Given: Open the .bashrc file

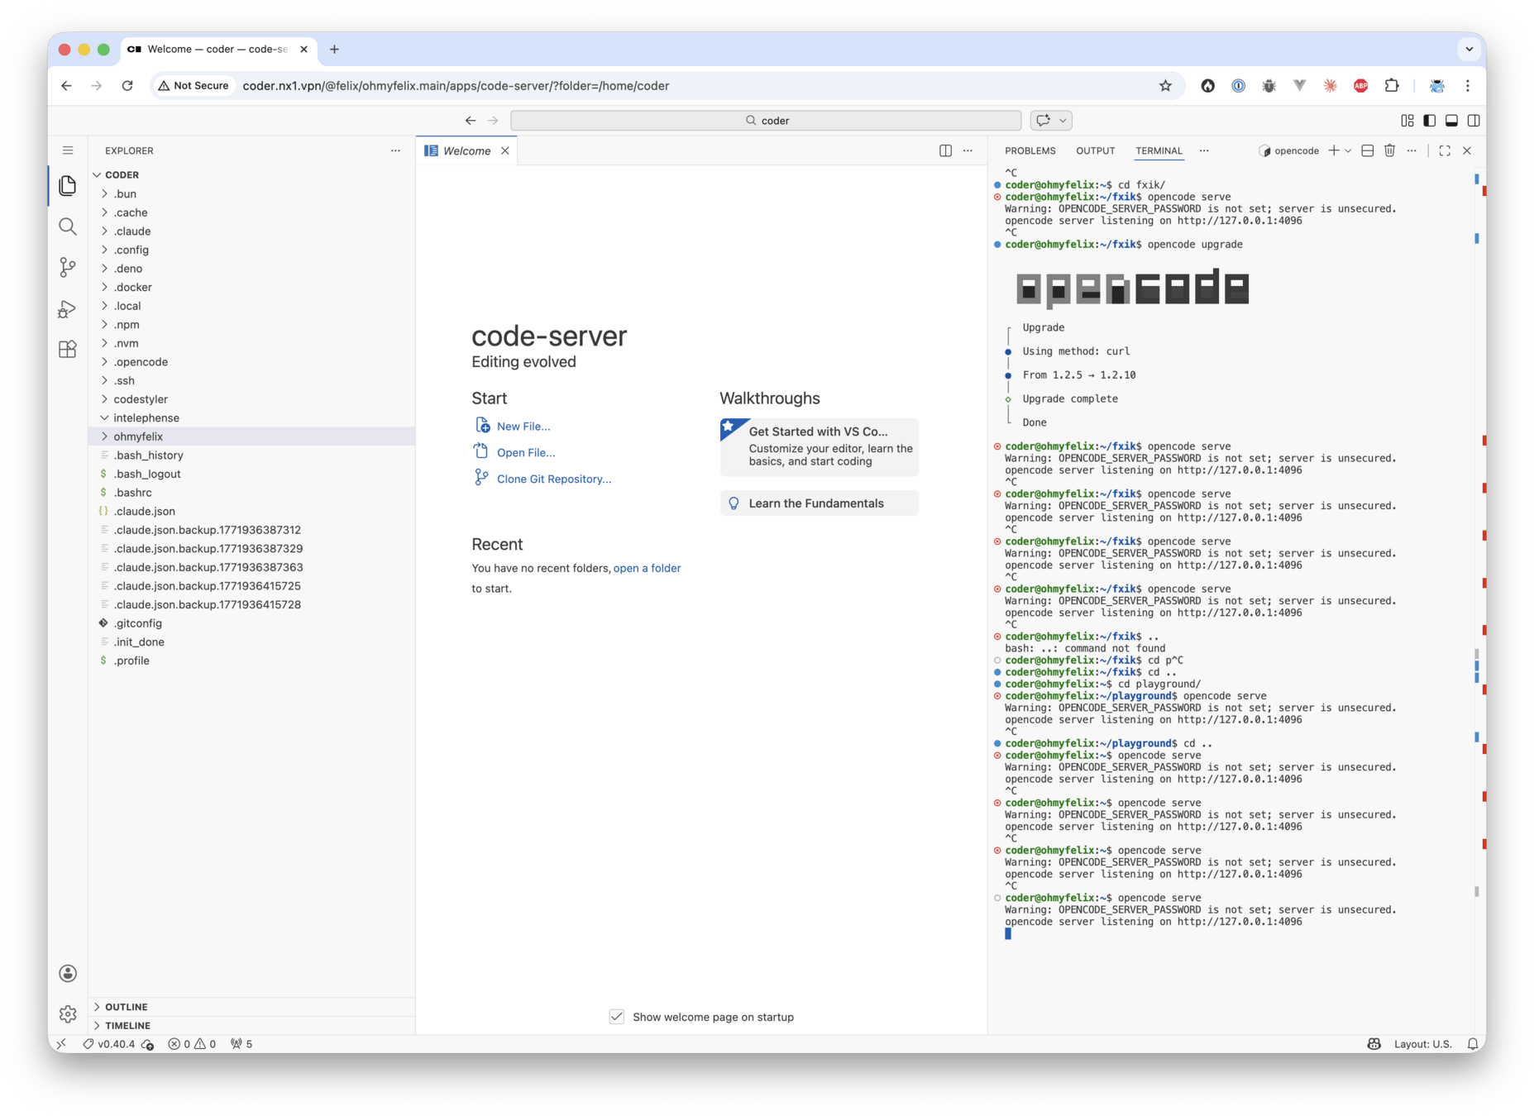Looking at the screenshot, I should pyautogui.click(x=251, y=493).
